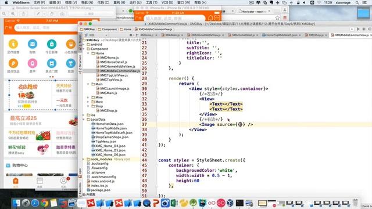Open Finder in the Dock
Screen dimensions: 372x209
point(16,203)
